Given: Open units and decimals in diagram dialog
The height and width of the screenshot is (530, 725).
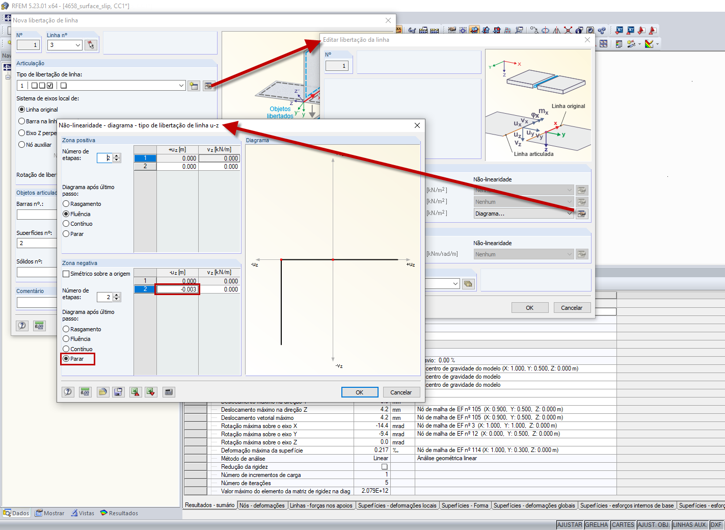Looking at the screenshot, I should tap(85, 392).
